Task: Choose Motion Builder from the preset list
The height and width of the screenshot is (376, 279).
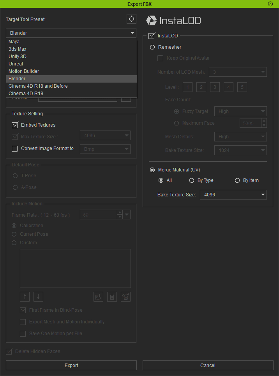Action: pyautogui.click(x=71, y=71)
